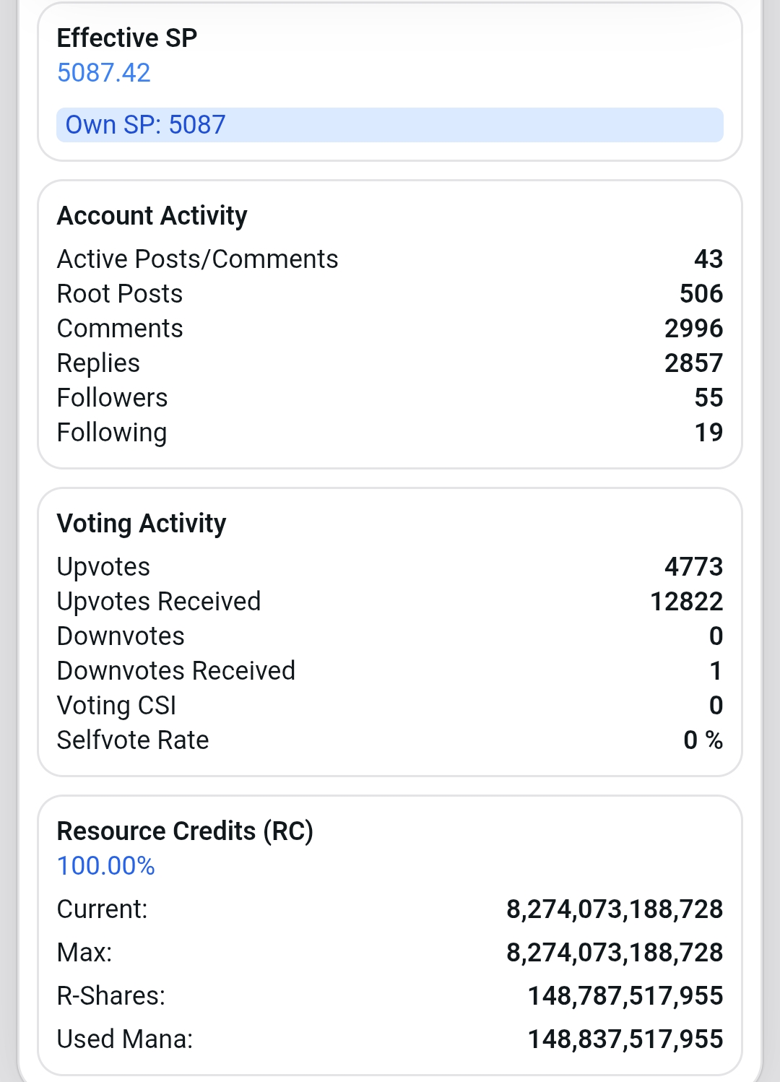Image resolution: width=780 pixels, height=1082 pixels.
Task: Select the Own SP progress bar
Action: 390,125
